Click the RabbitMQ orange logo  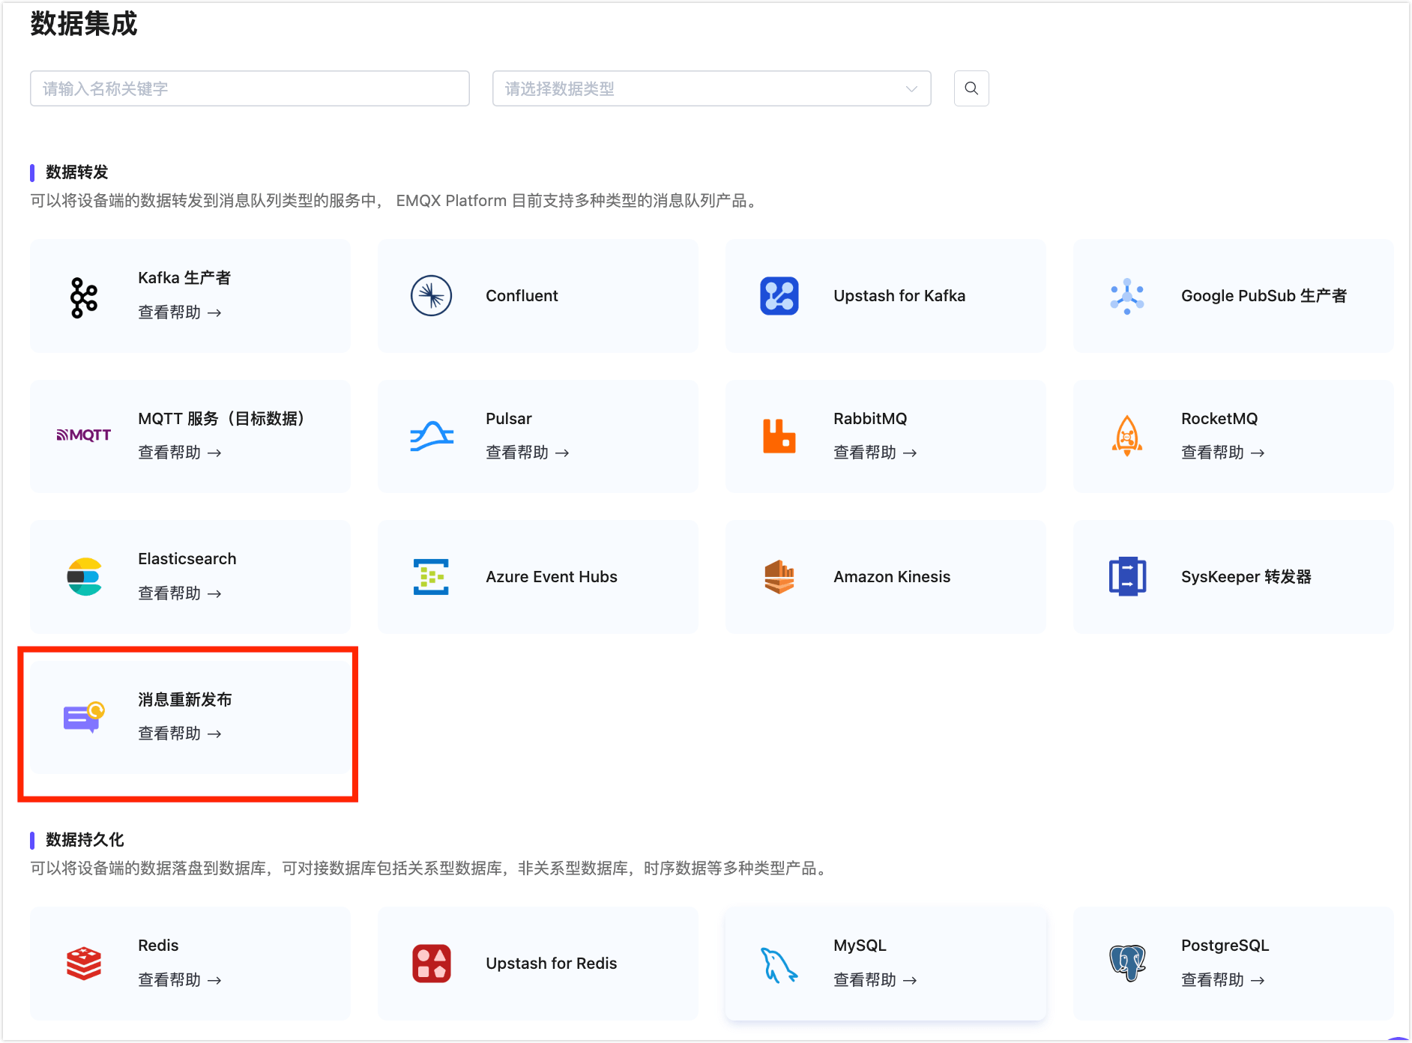779,436
